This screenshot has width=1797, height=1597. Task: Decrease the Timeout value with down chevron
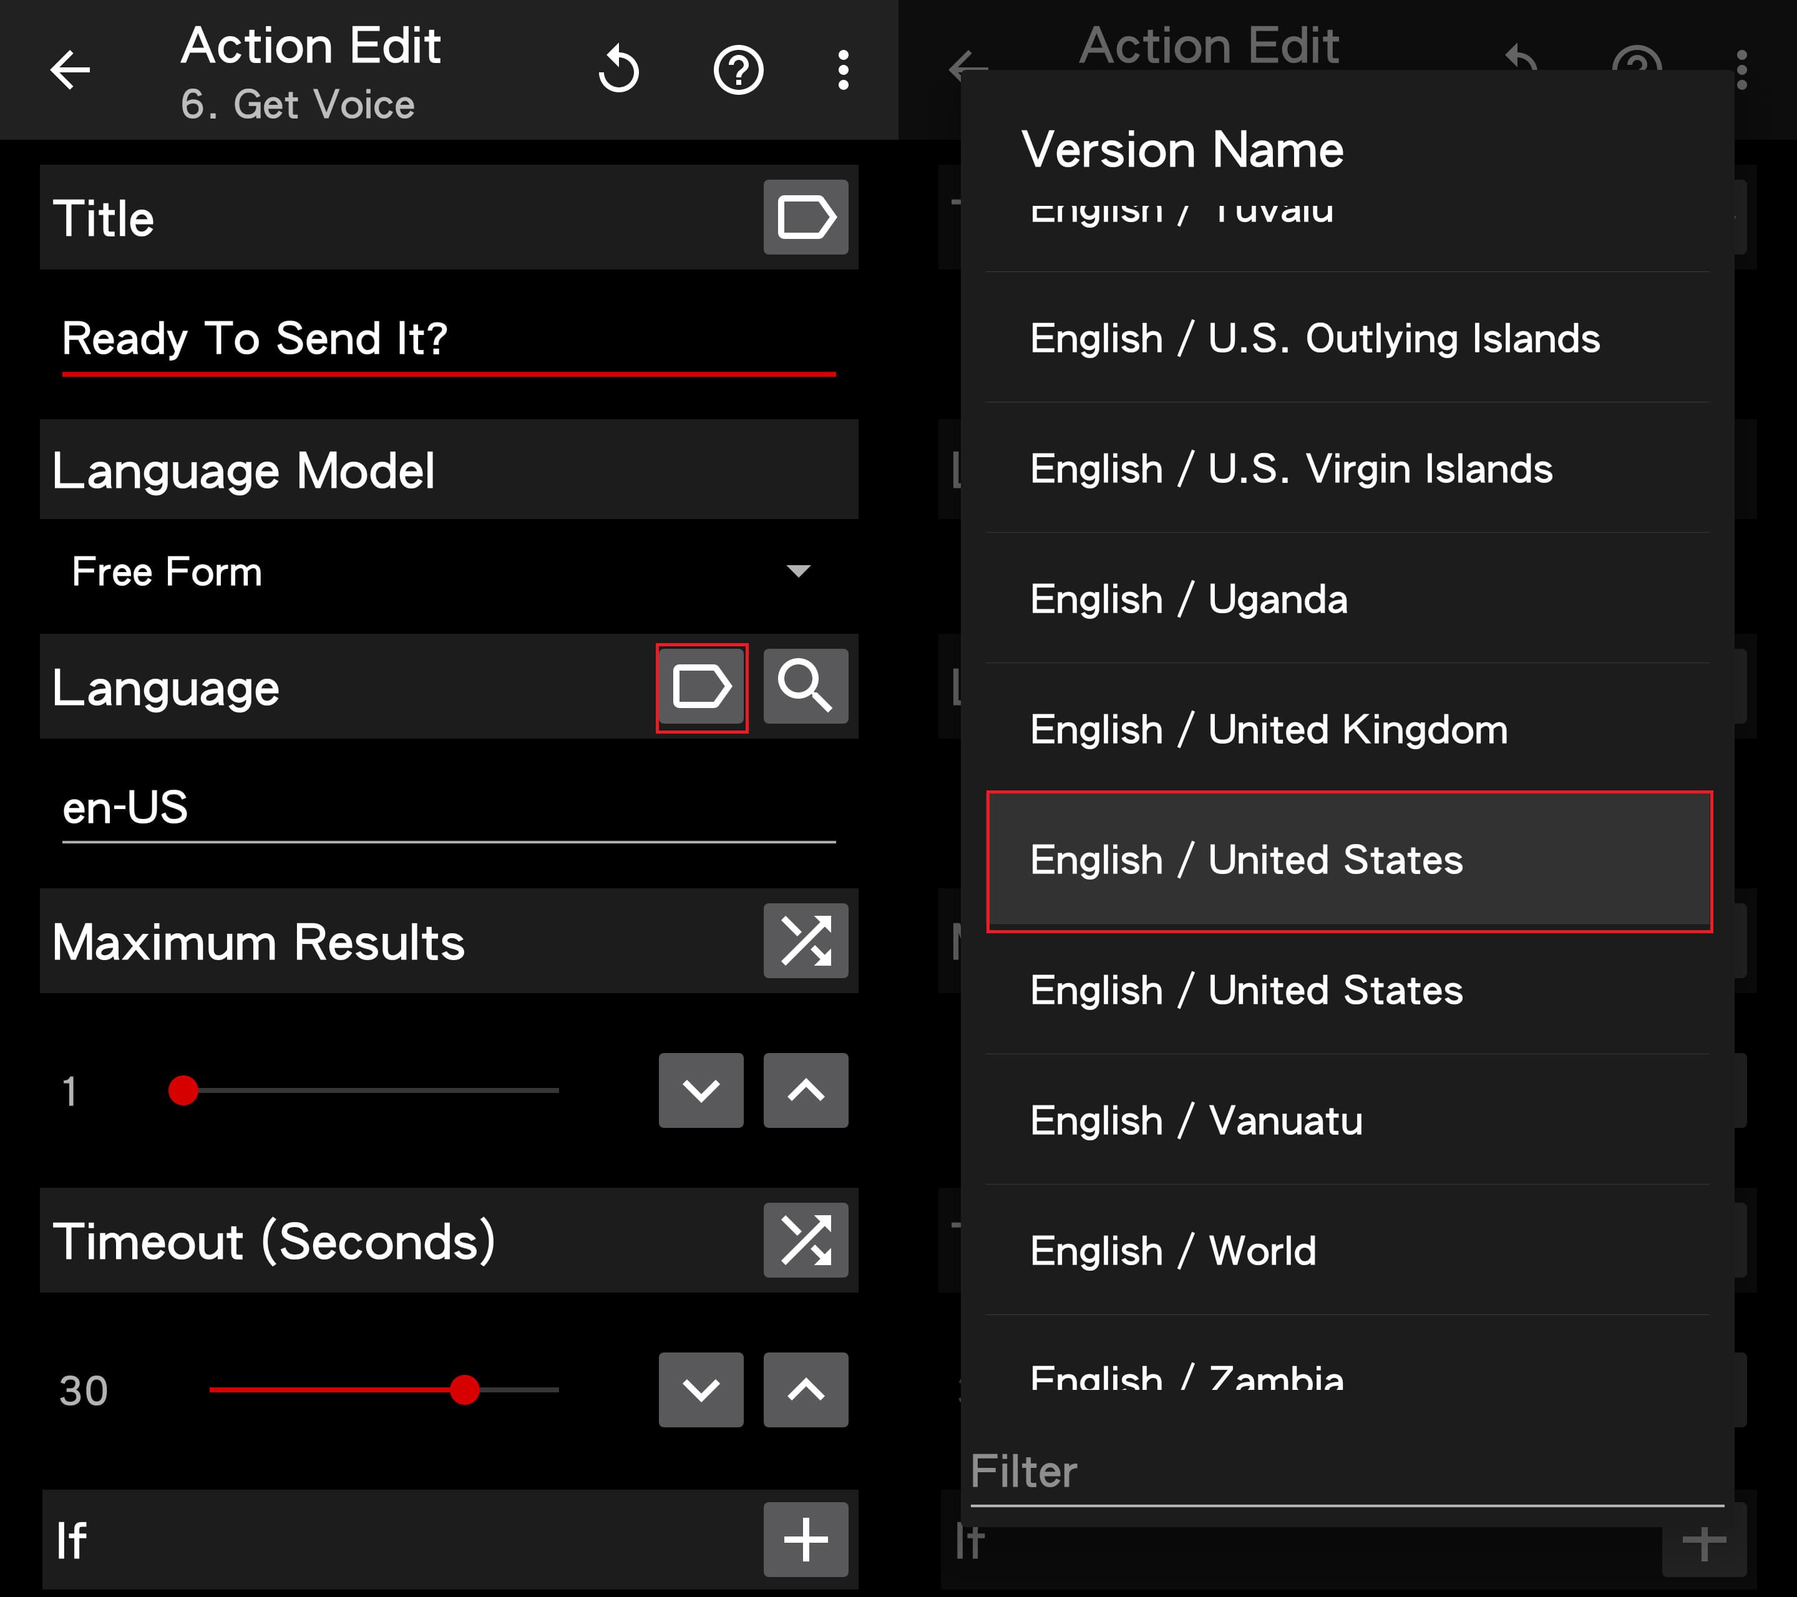[701, 1389]
